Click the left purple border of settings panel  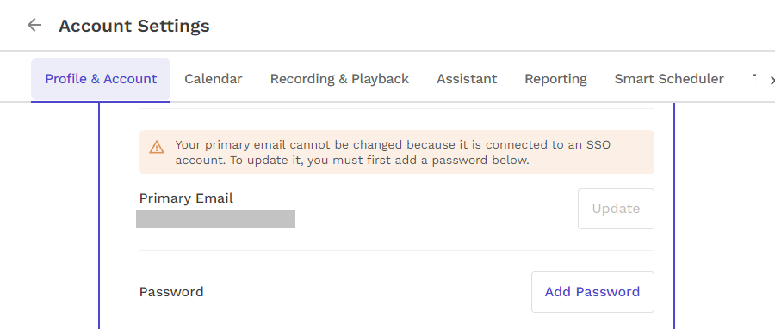point(99,216)
